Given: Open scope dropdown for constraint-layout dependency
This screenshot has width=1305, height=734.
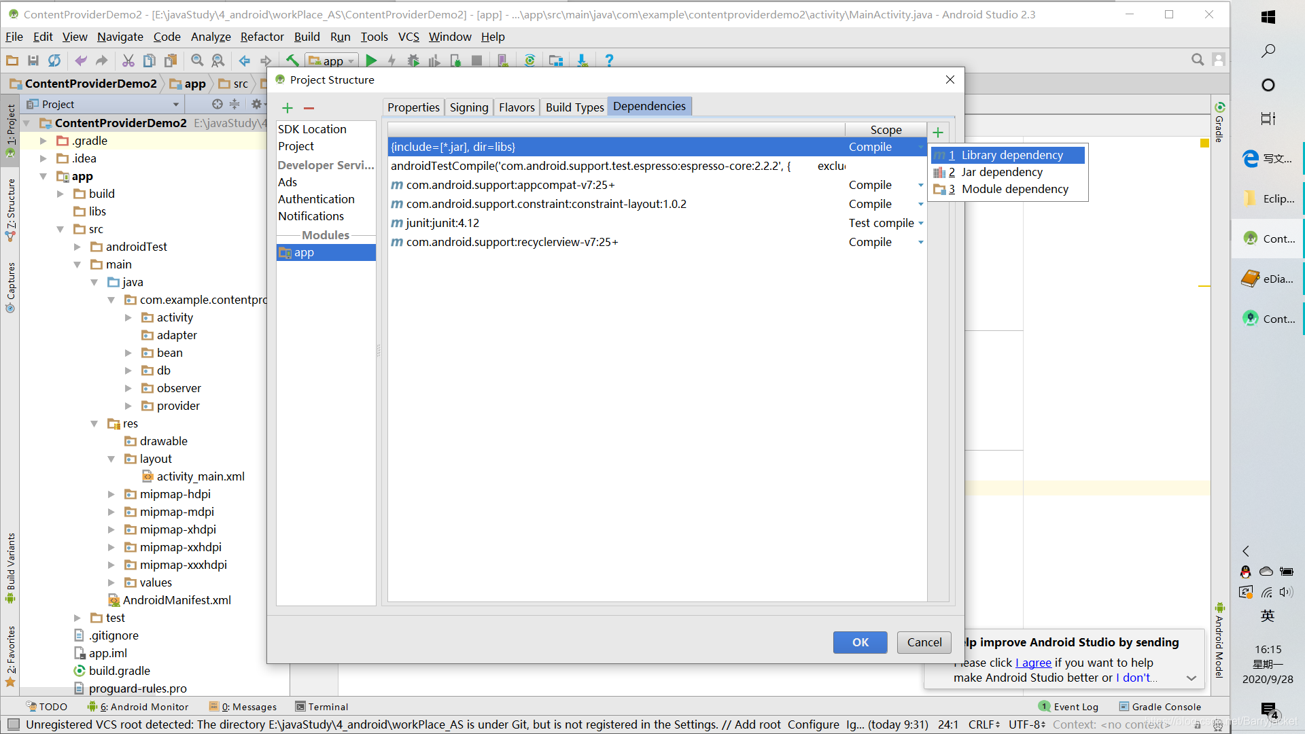Looking at the screenshot, I should coord(921,204).
